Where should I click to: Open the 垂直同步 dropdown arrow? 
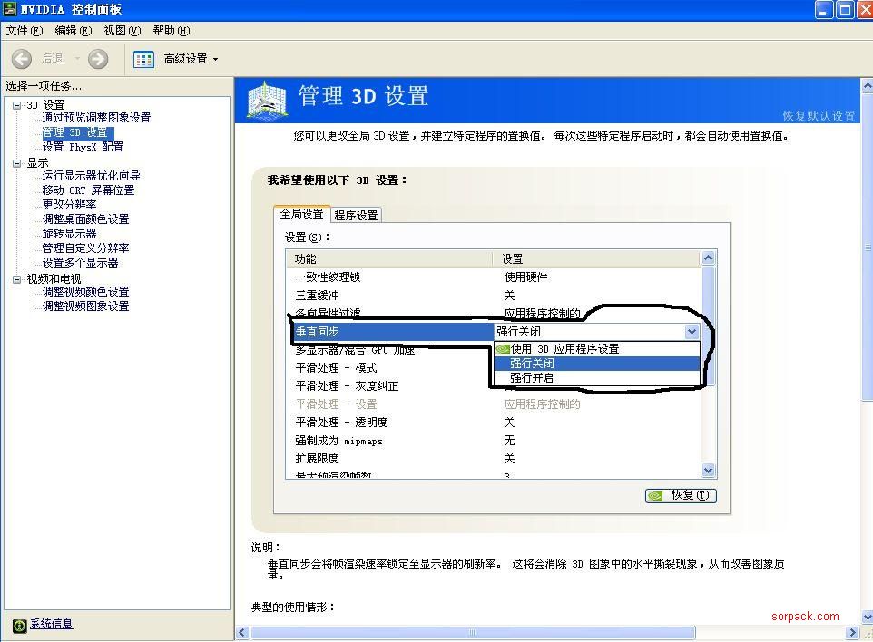692,332
